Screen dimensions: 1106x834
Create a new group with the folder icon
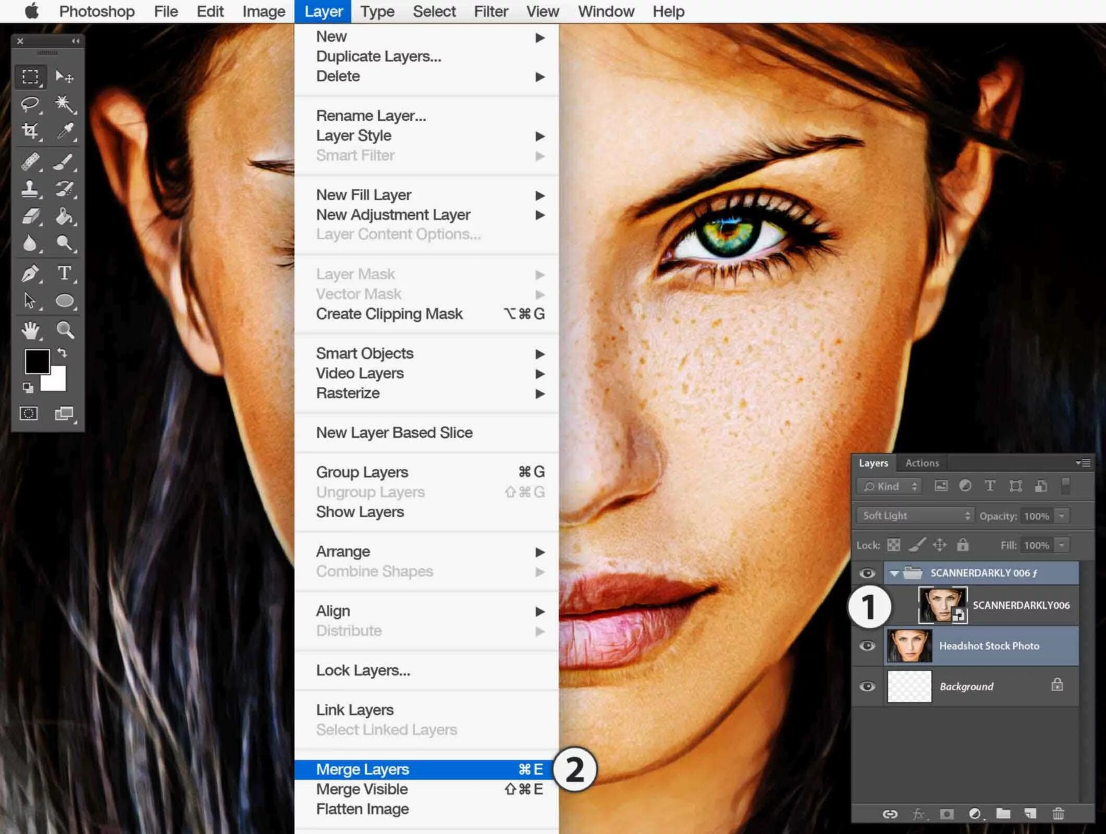pyautogui.click(x=1003, y=813)
